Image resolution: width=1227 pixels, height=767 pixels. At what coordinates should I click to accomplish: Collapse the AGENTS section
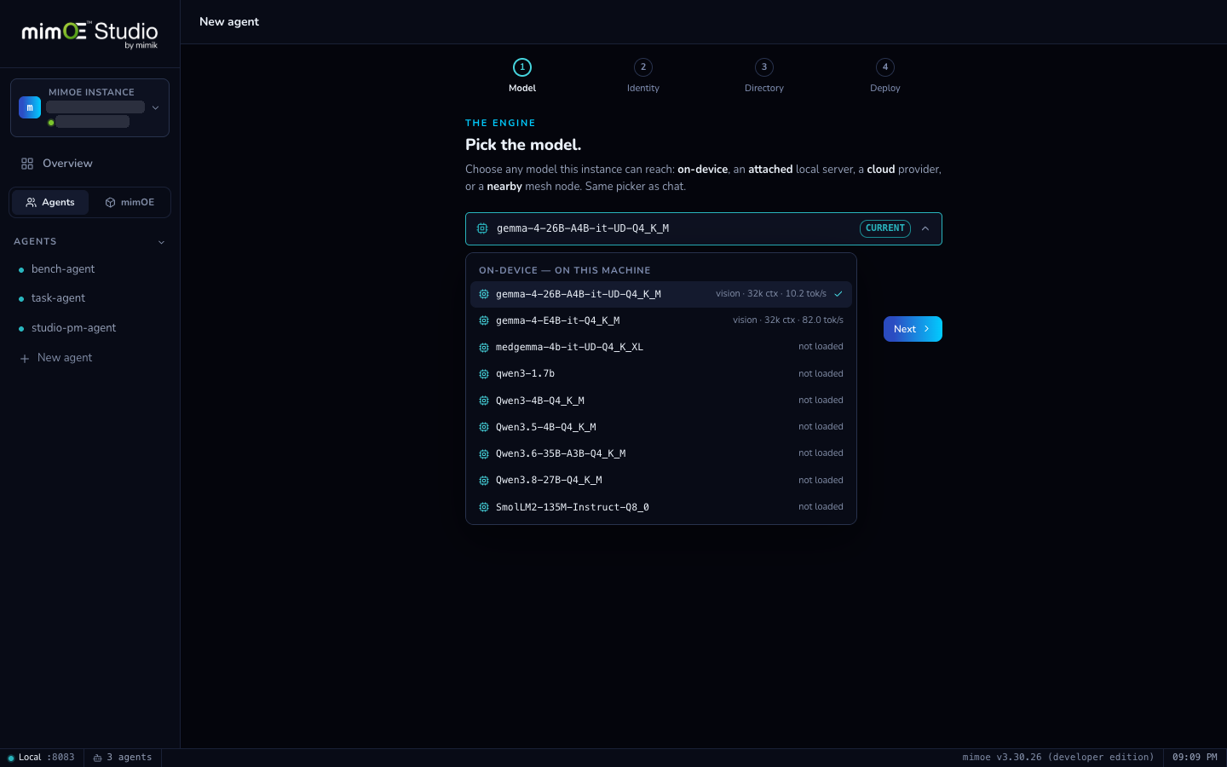click(x=161, y=242)
